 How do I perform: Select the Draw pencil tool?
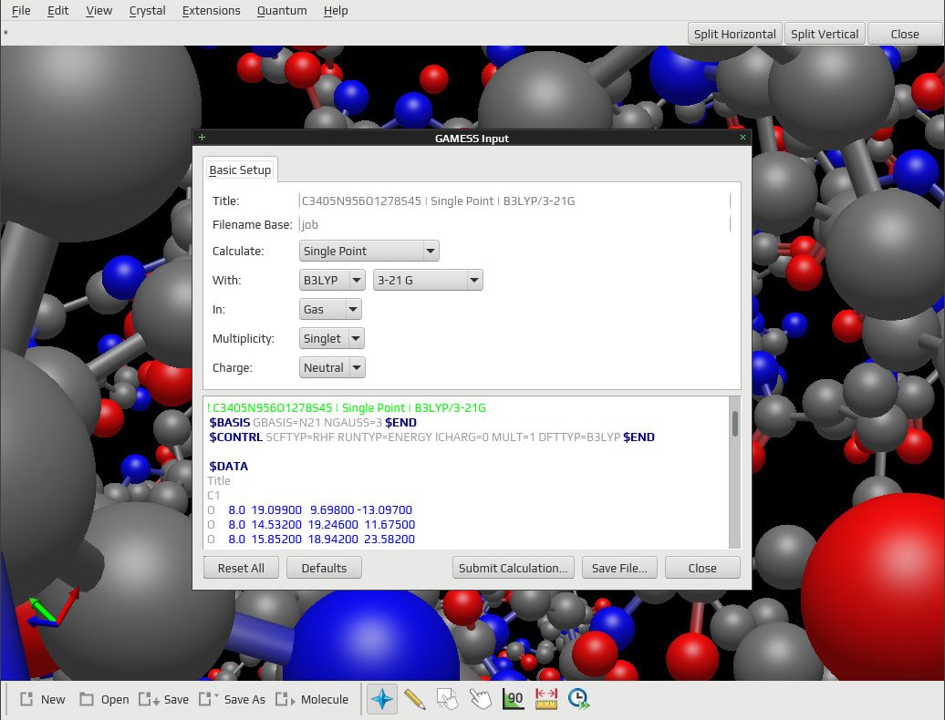click(x=415, y=699)
